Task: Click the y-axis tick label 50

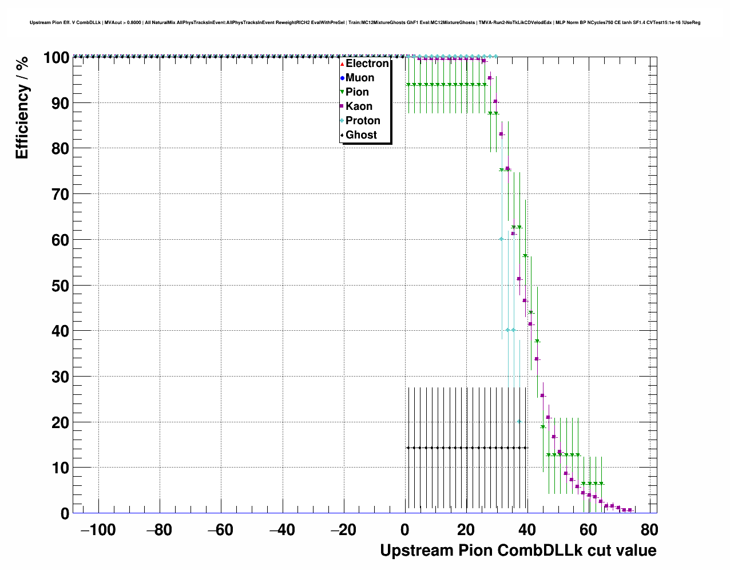Action: tap(56, 286)
